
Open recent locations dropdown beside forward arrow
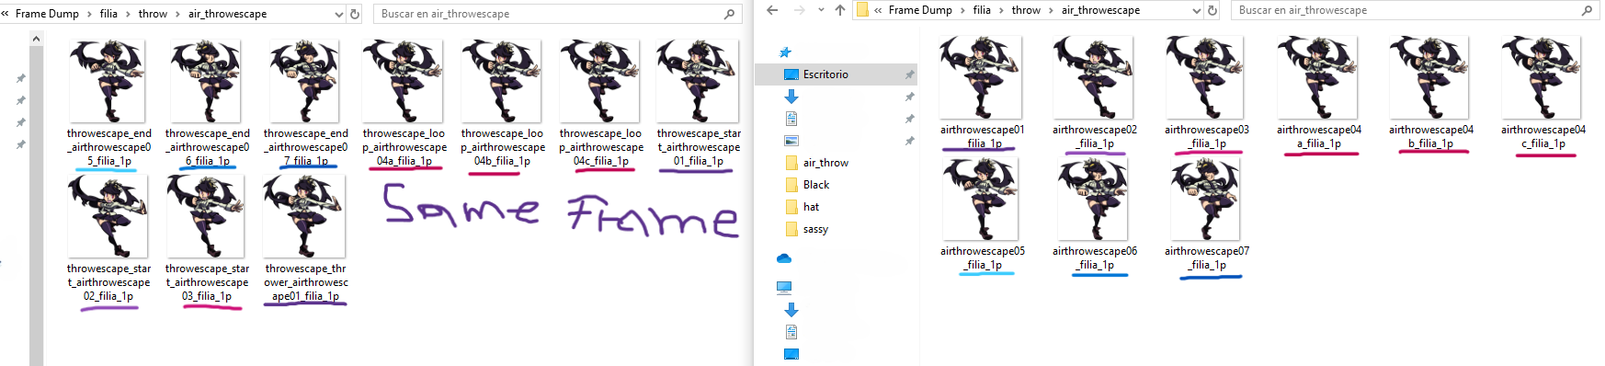click(821, 10)
